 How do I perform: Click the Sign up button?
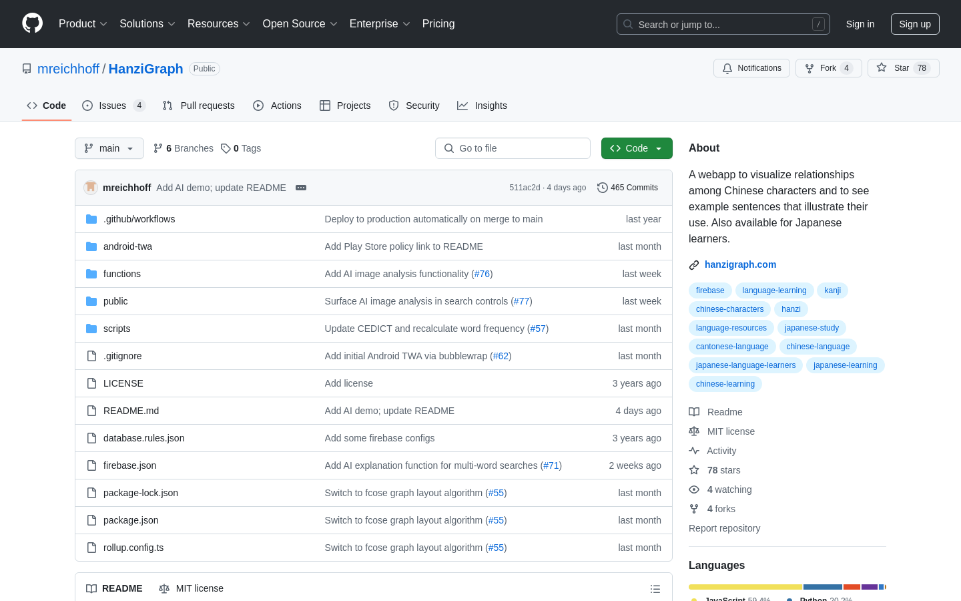tap(915, 24)
